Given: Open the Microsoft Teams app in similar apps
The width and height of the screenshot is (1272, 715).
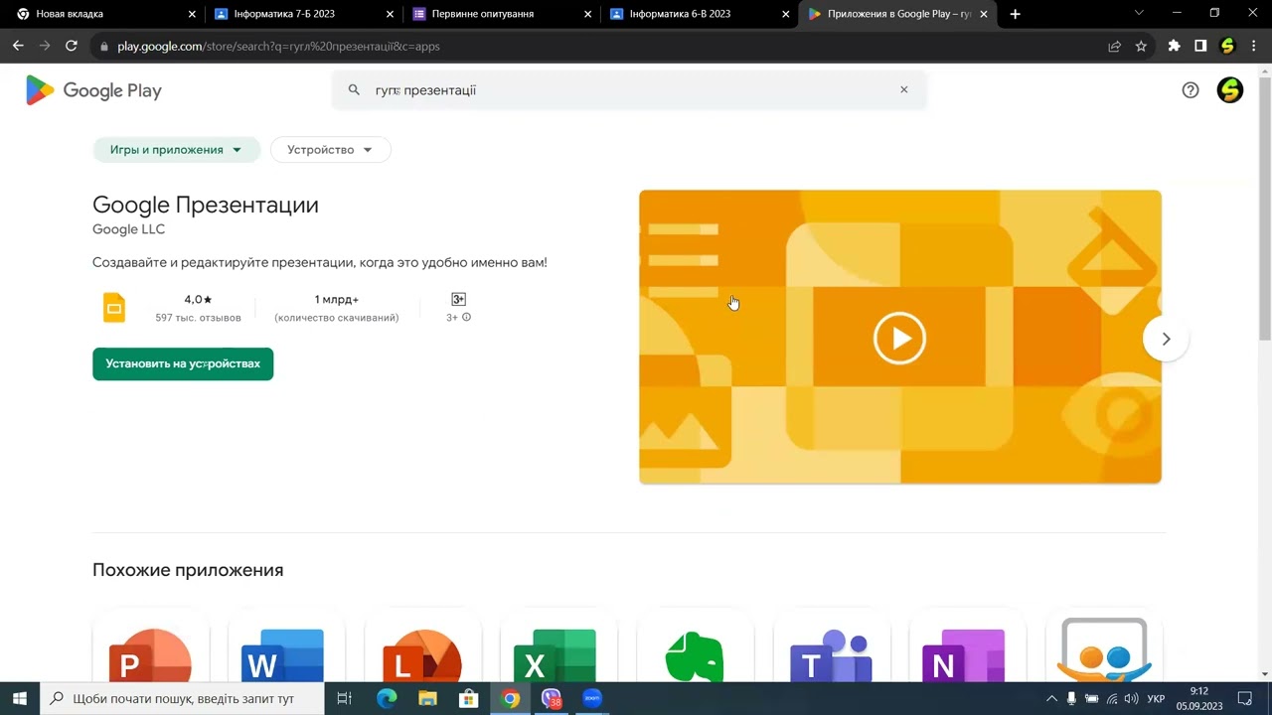Looking at the screenshot, I should [831, 655].
